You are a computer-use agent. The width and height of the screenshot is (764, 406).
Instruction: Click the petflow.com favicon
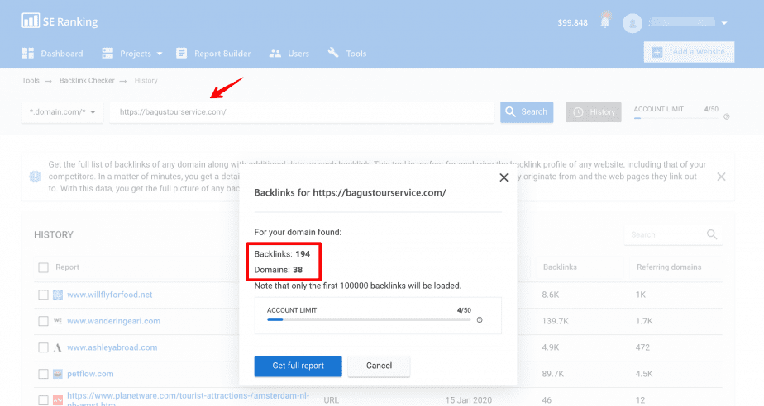pyautogui.click(x=58, y=374)
